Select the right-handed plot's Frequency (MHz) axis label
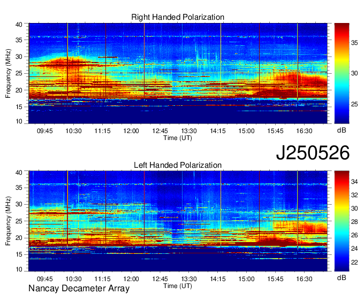The width and height of the screenshot is (364, 295). point(8,73)
